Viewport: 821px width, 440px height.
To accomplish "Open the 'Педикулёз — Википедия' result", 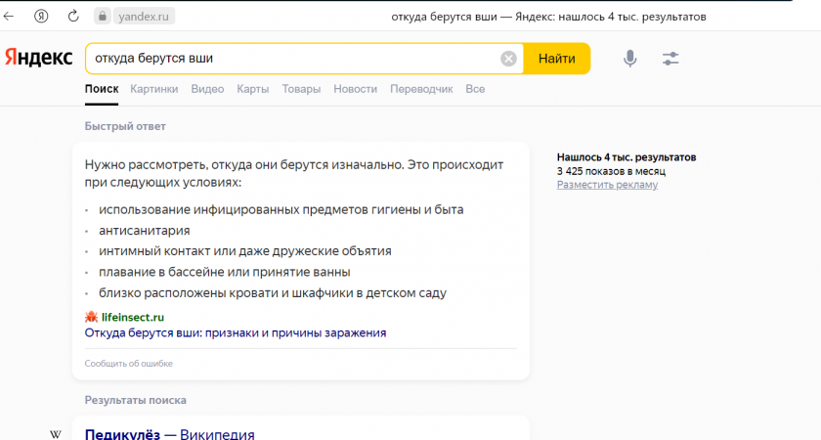I will [x=170, y=434].
